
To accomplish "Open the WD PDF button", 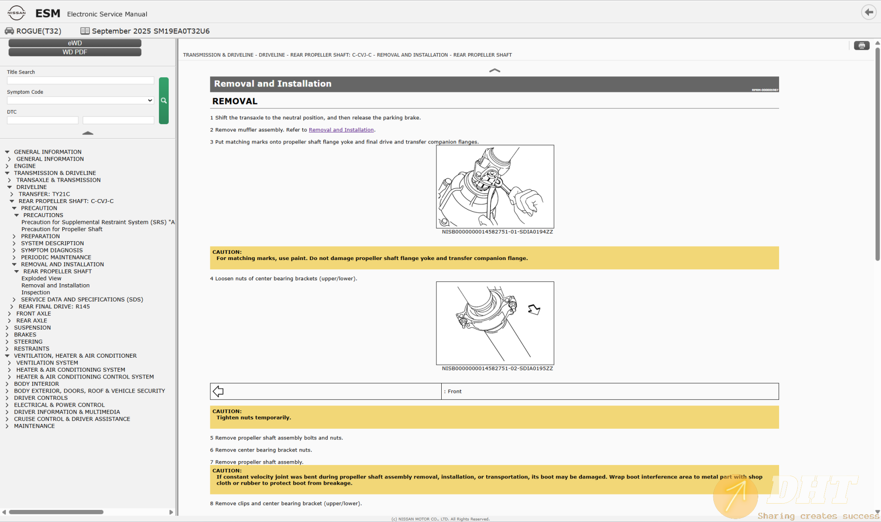I will [x=75, y=52].
